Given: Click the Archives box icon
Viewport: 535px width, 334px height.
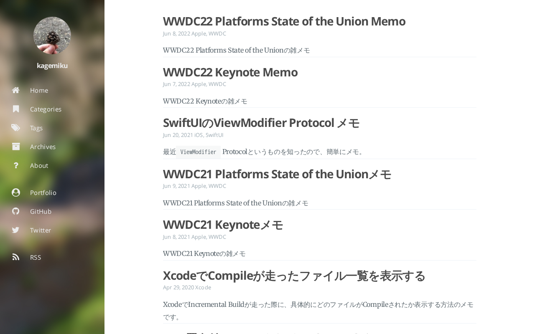Looking at the screenshot, I should coord(16,147).
